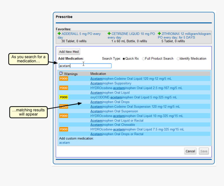Click FOOD warning badge for Acetaminophen-Codeine Oral Liquid

(64, 78)
